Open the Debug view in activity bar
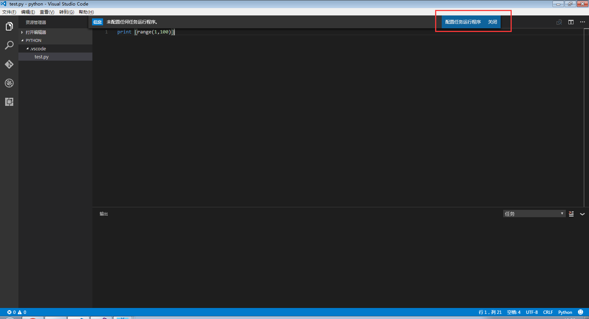The image size is (589, 319). [9, 83]
